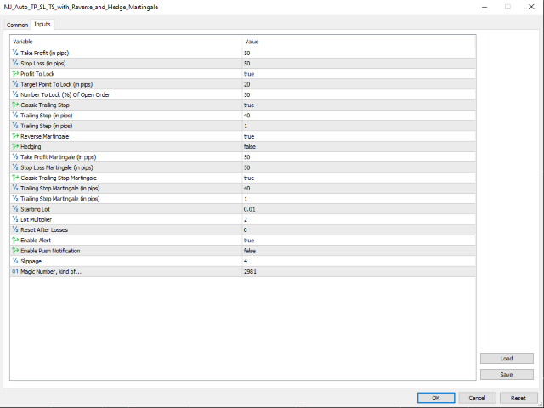Select the Trailing Stop Martingale value 40
This screenshot has height=408, width=544.
tap(247, 188)
